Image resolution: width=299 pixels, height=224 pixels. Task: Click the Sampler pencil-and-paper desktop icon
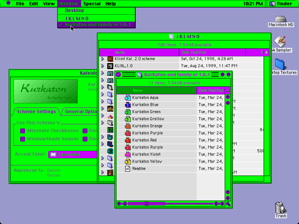click(280, 42)
